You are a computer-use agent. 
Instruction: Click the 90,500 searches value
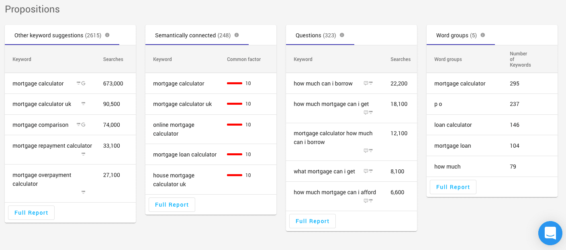112,104
